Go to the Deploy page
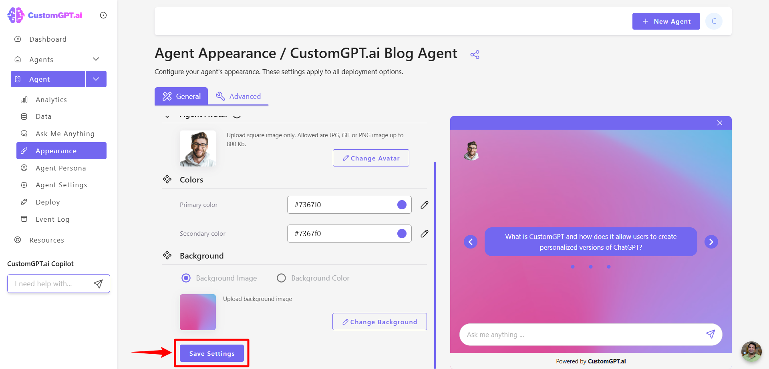The width and height of the screenshot is (769, 369). click(48, 202)
